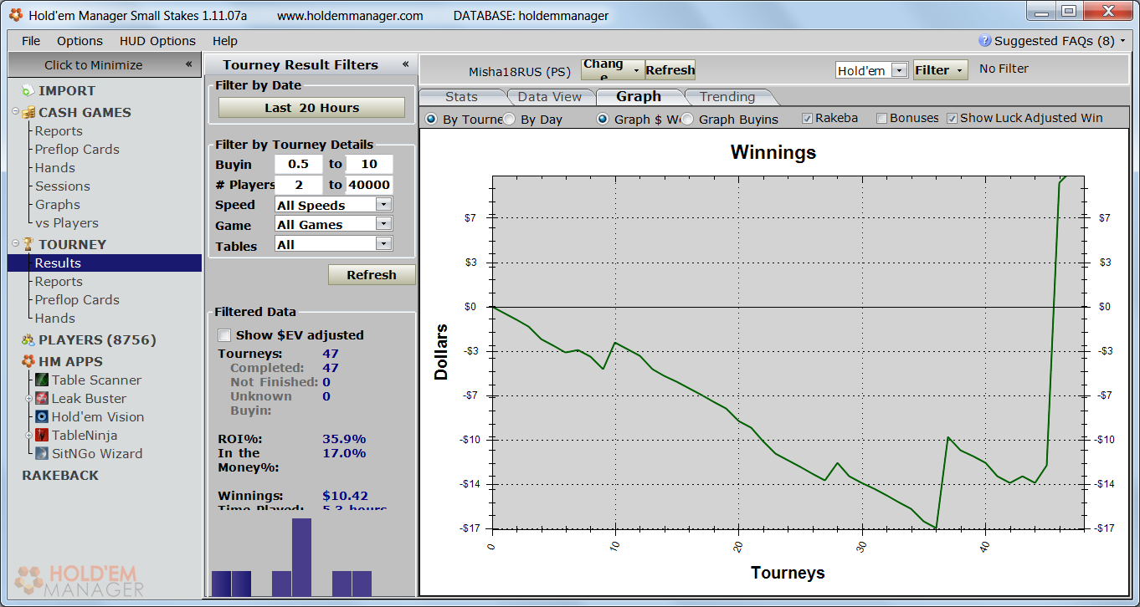Click the Last 20 Hours button
Viewport: 1140px width, 607px height.
(311, 108)
